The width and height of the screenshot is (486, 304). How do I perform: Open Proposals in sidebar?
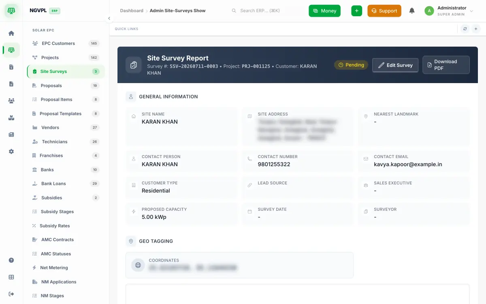pos(66,86)
